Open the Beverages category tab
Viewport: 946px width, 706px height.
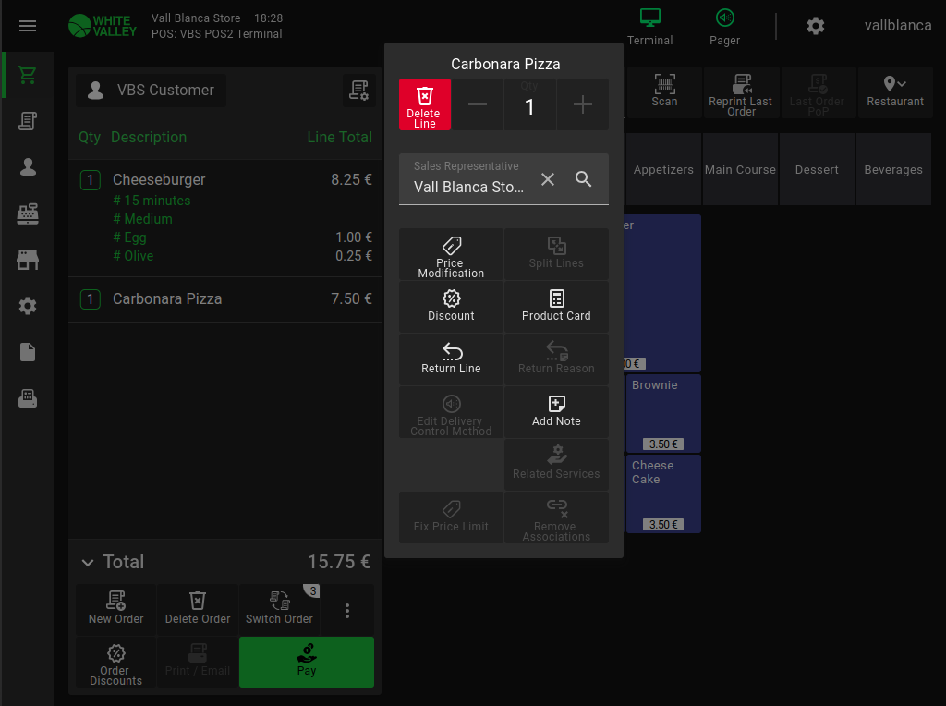893,169
